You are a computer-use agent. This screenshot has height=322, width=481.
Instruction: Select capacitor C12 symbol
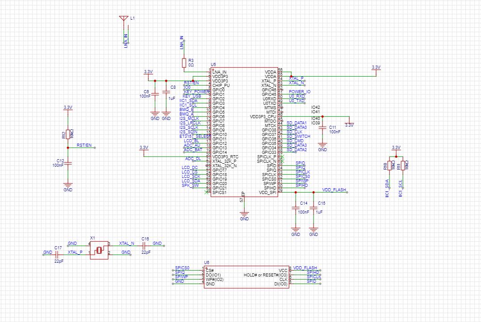tap(68, 164)
